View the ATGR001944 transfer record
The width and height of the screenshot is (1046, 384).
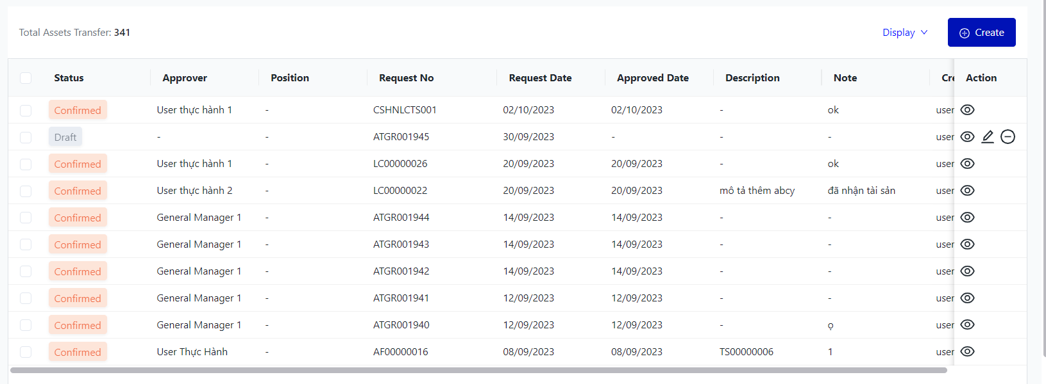pos(967,218)
